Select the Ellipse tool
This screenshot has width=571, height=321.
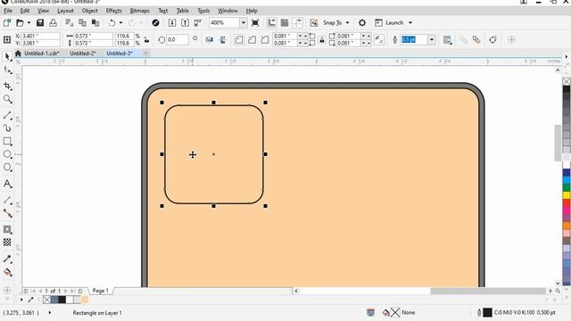click(x=7, y=154)
